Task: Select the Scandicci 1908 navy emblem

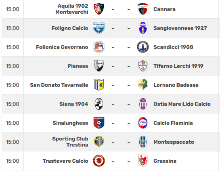Action: (x=143, y=47)
